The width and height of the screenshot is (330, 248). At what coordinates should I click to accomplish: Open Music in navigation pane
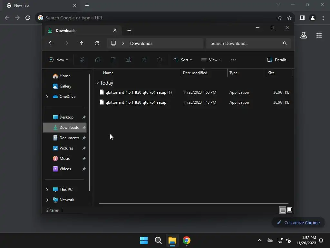64,159
